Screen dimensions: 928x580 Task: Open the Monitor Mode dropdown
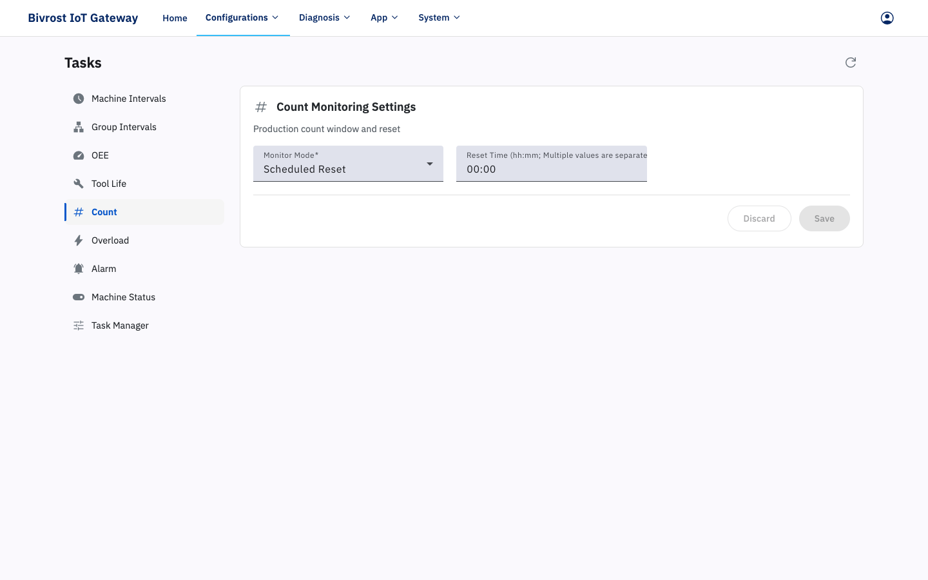coord(348,164)
